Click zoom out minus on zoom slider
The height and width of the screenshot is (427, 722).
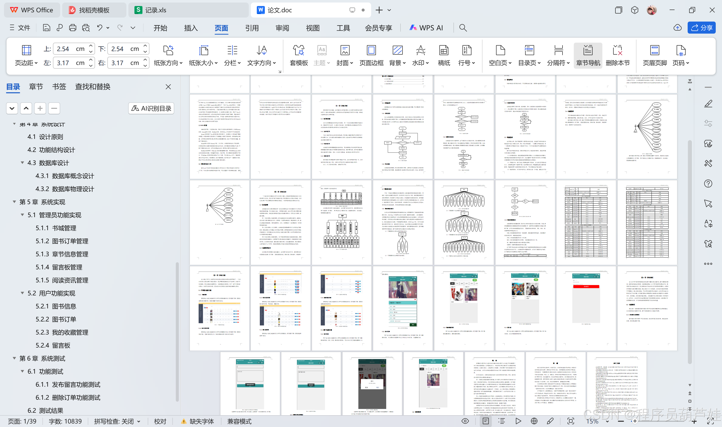(621, 421)
